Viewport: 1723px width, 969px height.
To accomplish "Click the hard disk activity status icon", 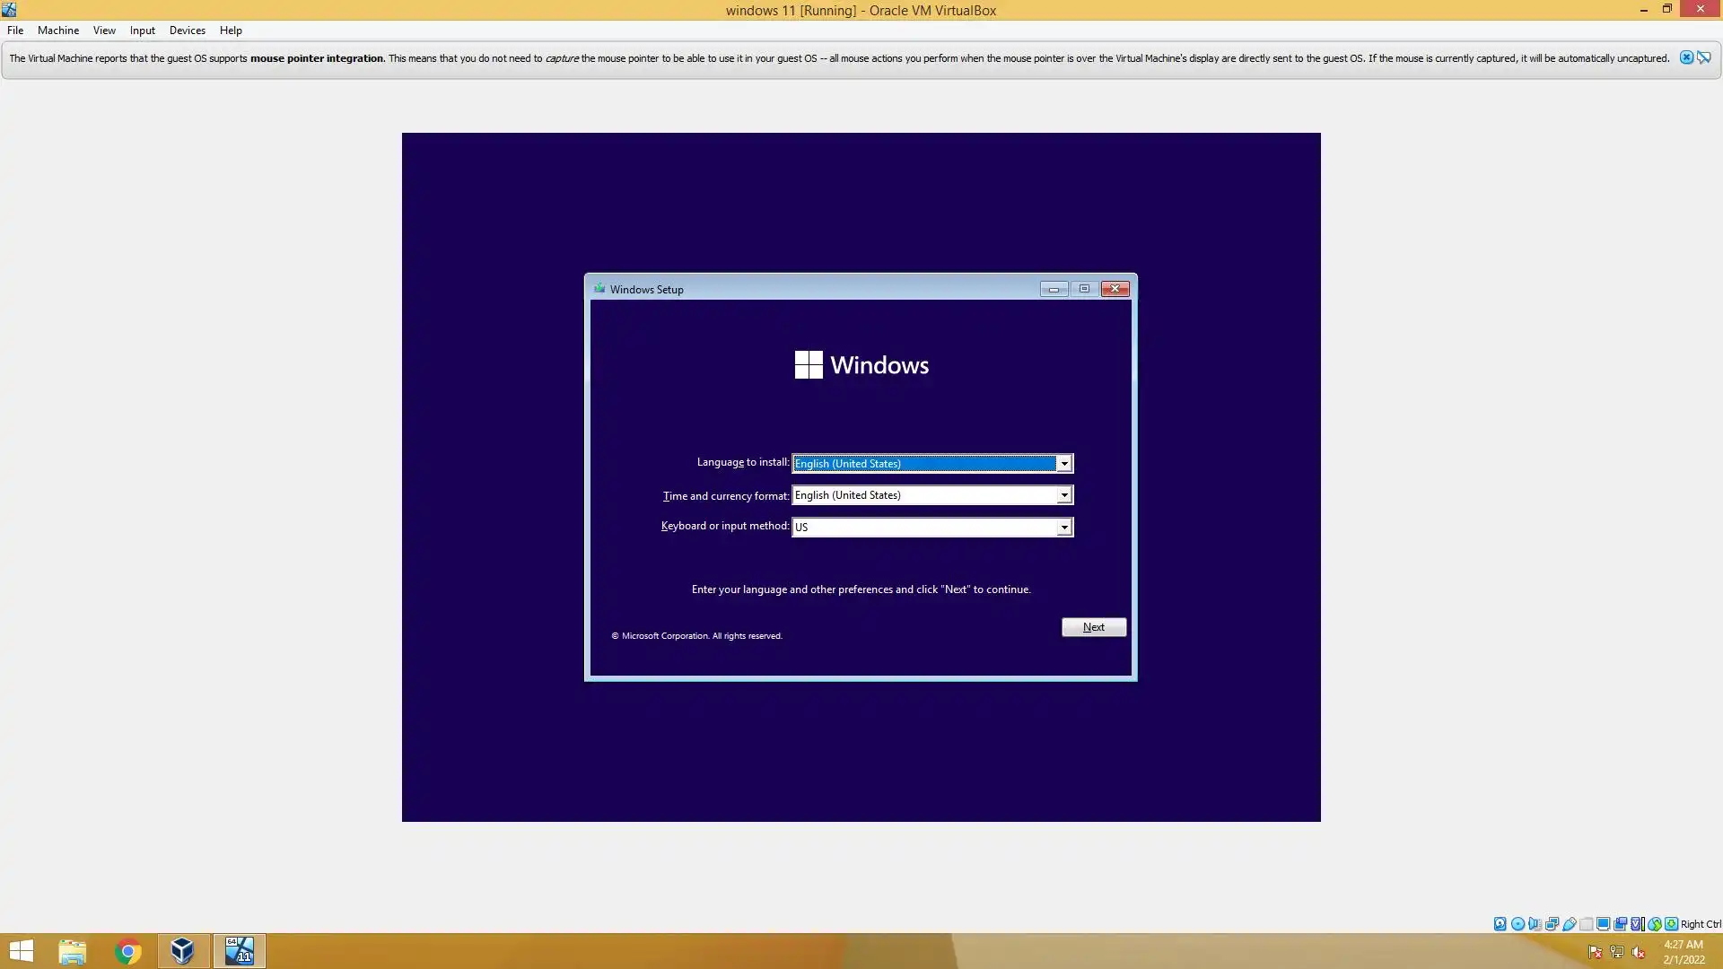I will (1500, 924).
